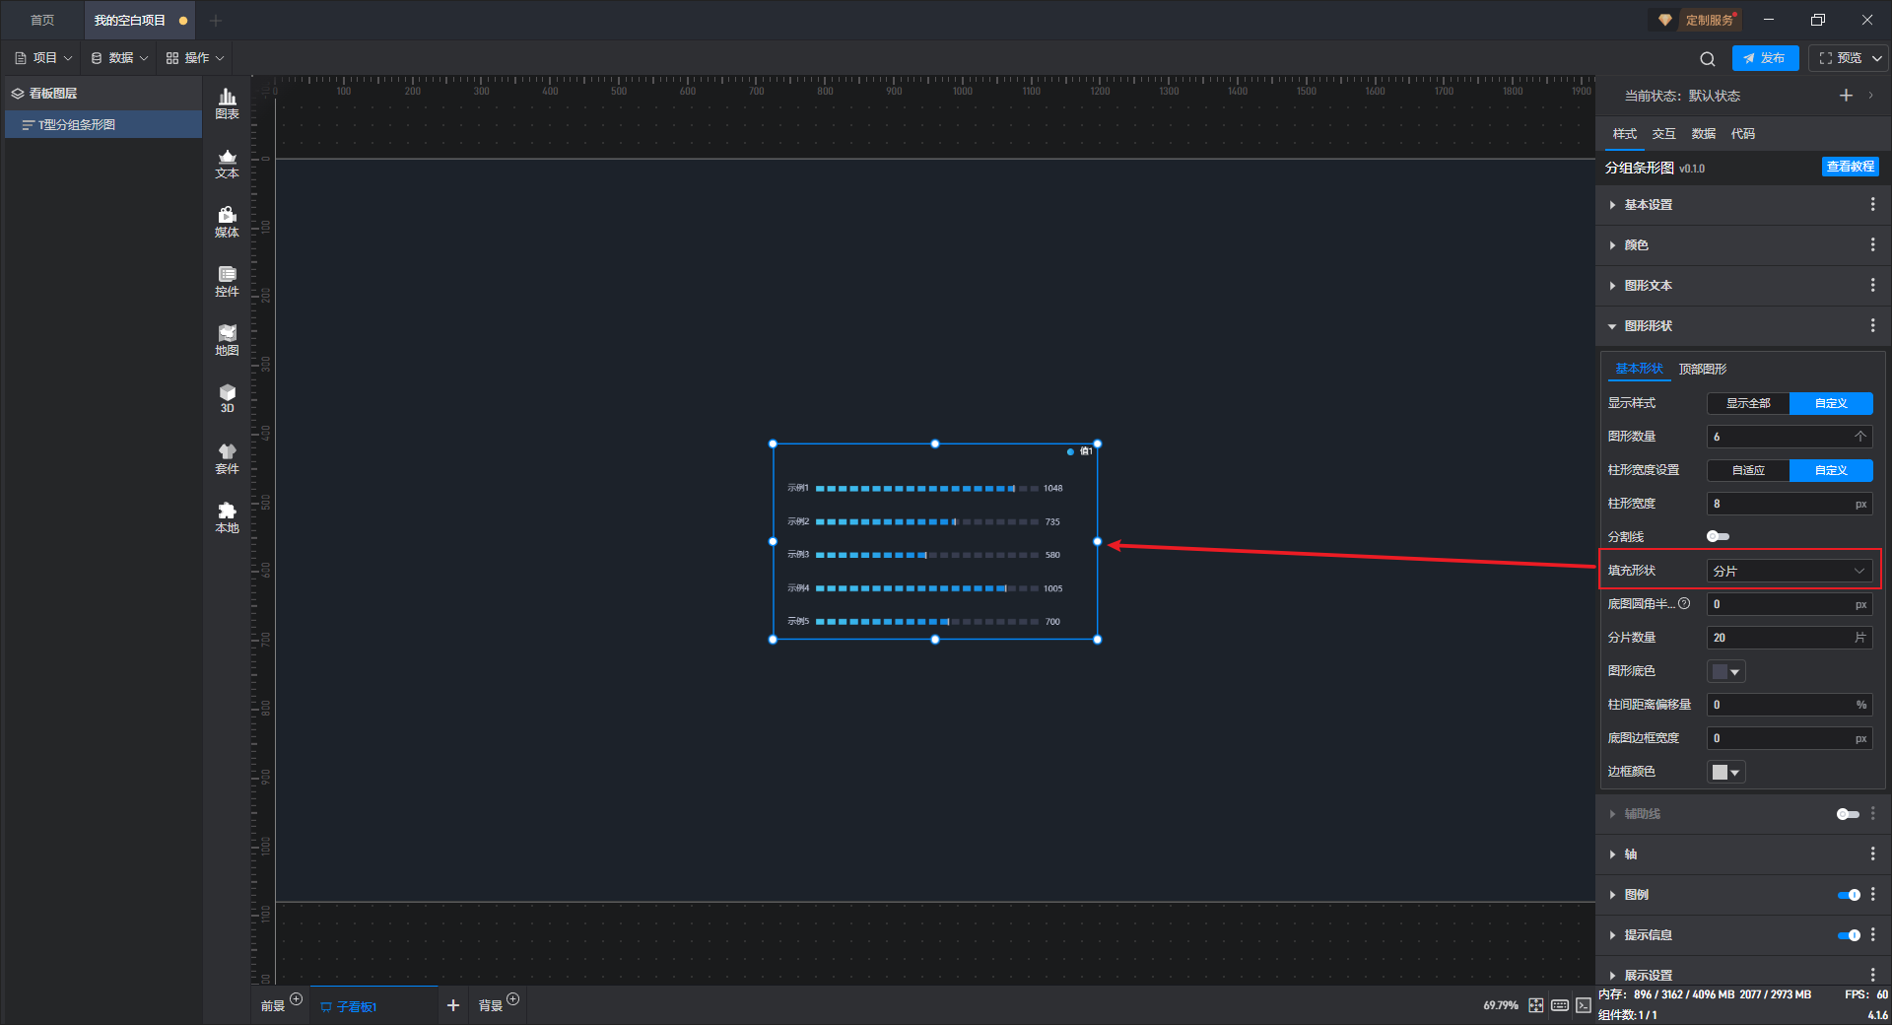The width and height of the screenshot is (1892, 1025).
Task: Open the 操作 menu
Action: tap(195, 58)
